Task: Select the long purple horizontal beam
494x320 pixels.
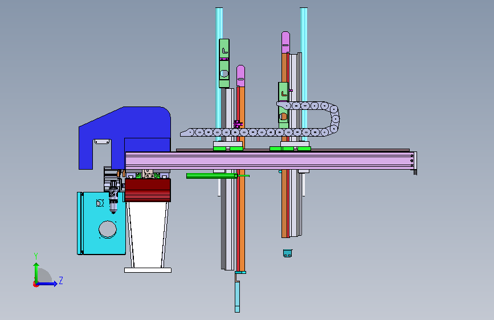Action: [270, 161]
